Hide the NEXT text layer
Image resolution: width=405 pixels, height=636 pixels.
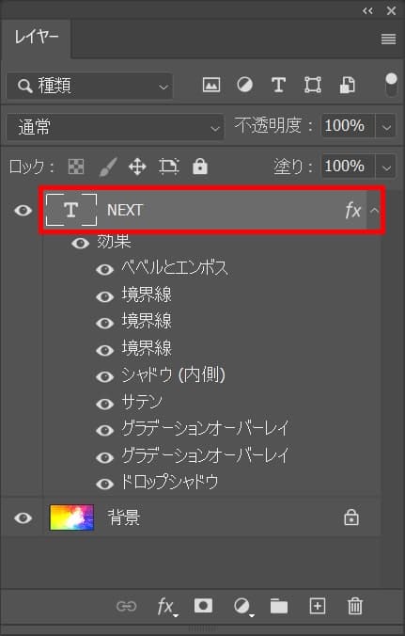(23, 210)
